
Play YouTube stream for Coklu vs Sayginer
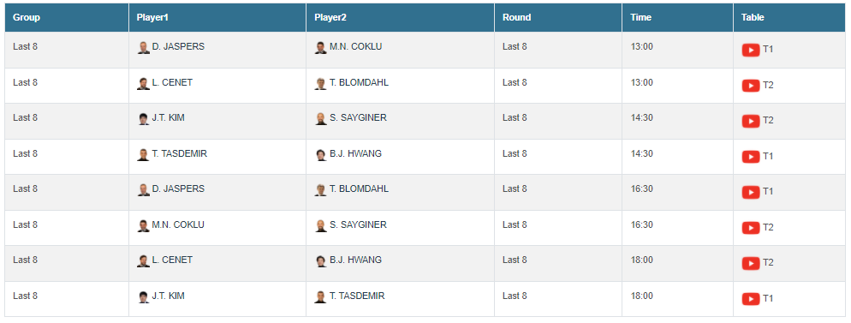pos(751,228)
